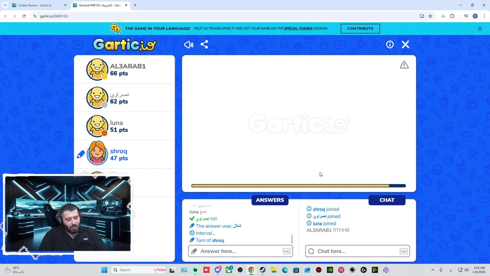490x276 pixels.
Task: Open a new browser tab
Action: point(135,5)
